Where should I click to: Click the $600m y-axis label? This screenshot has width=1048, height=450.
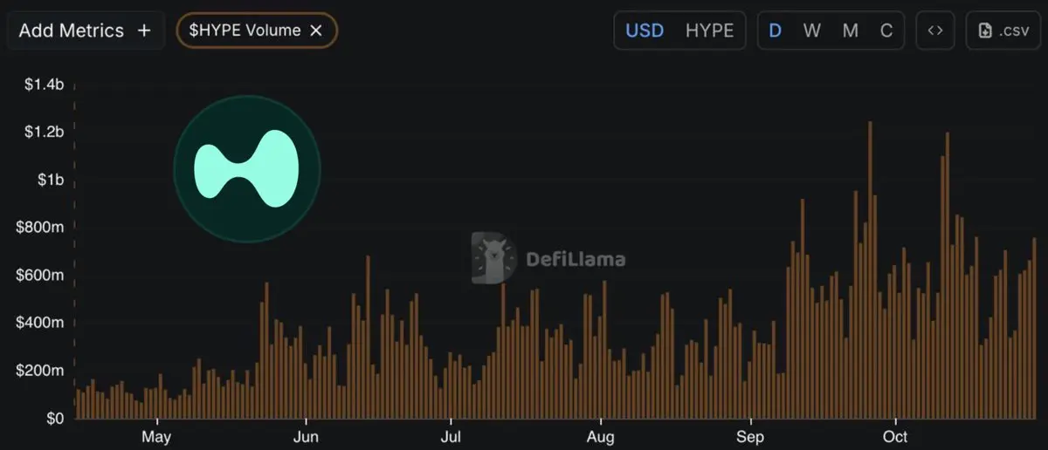click(x=40, y=276)
